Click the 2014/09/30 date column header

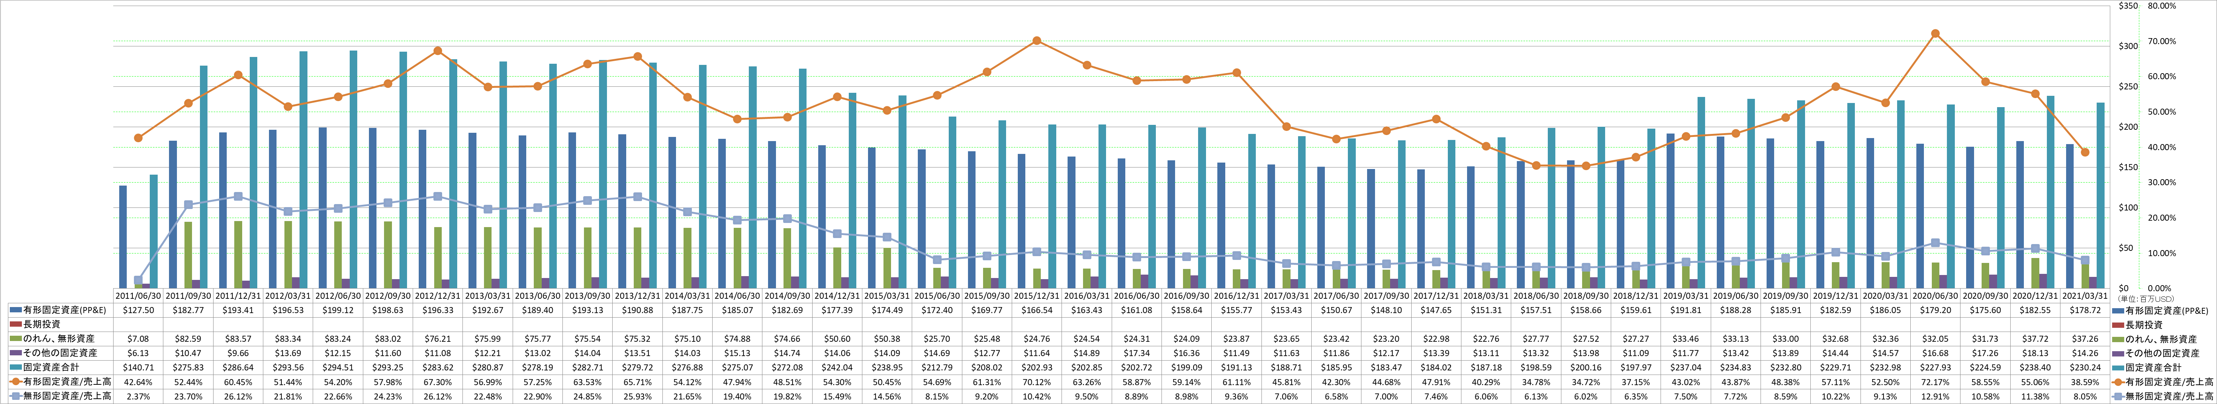[788, 295]
